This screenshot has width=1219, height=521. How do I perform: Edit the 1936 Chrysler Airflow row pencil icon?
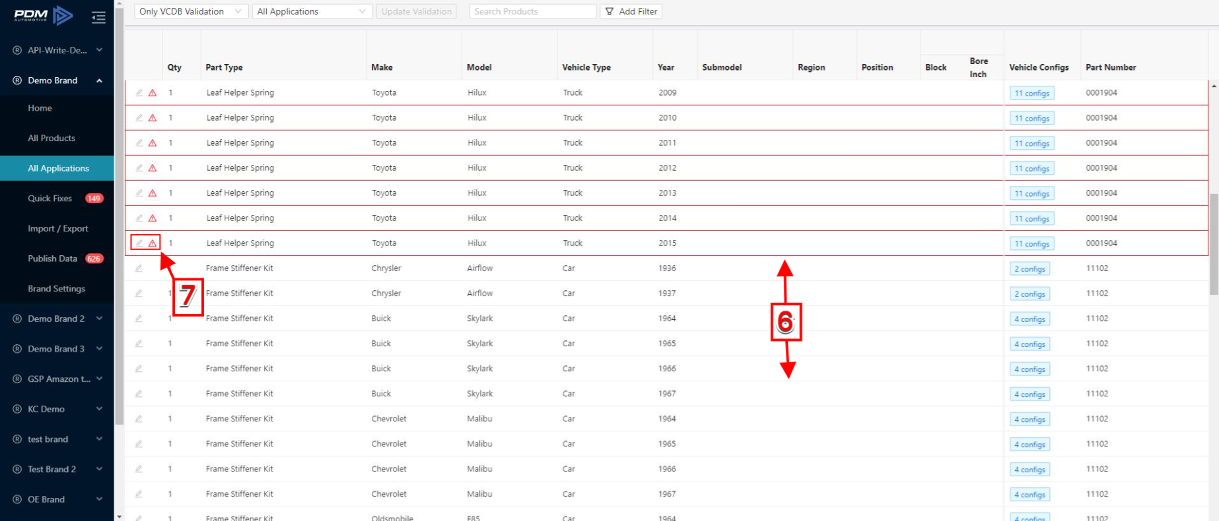(139, 268)
